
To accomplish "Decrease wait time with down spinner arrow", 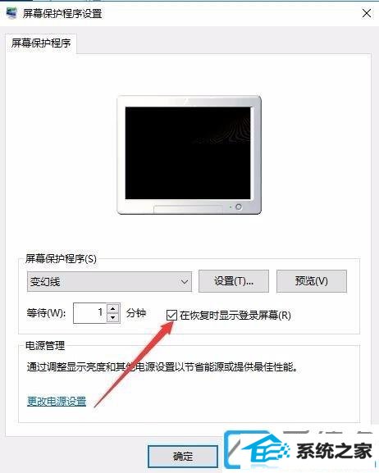I will 113,317.
